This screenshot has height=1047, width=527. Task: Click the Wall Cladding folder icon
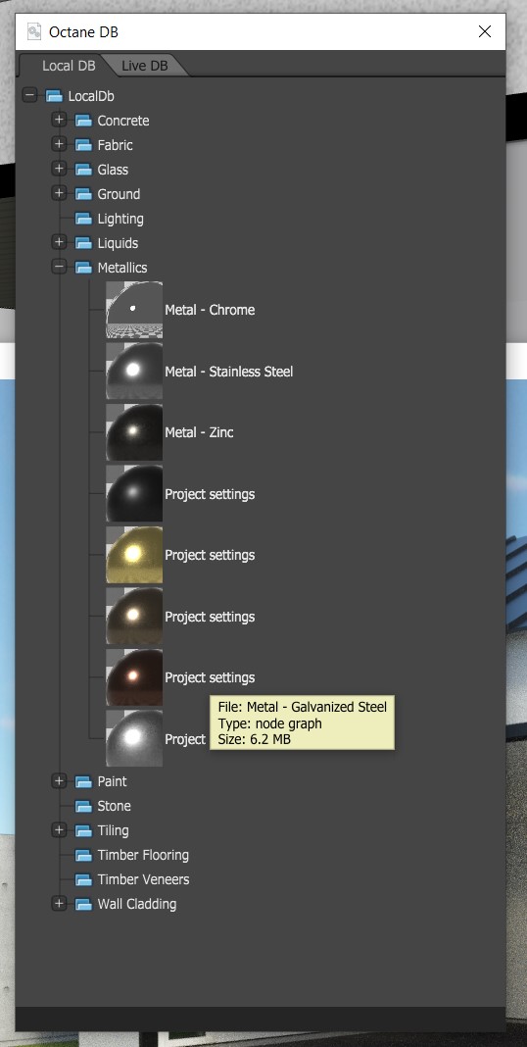click(x=83, y=904)
